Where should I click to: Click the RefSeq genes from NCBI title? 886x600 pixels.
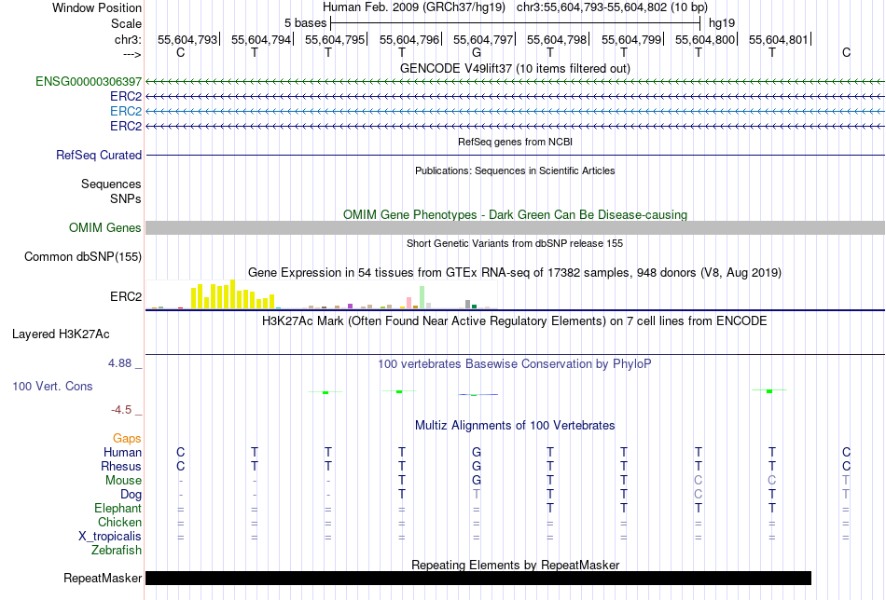tap(515, 142)
